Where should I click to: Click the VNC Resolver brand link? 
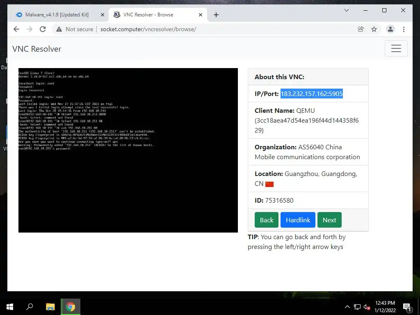(37, 49)
